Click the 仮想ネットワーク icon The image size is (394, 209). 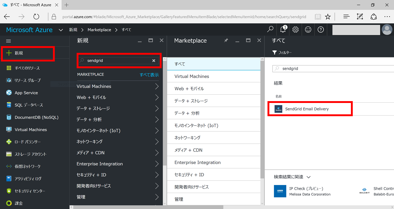tap(9, 166)
